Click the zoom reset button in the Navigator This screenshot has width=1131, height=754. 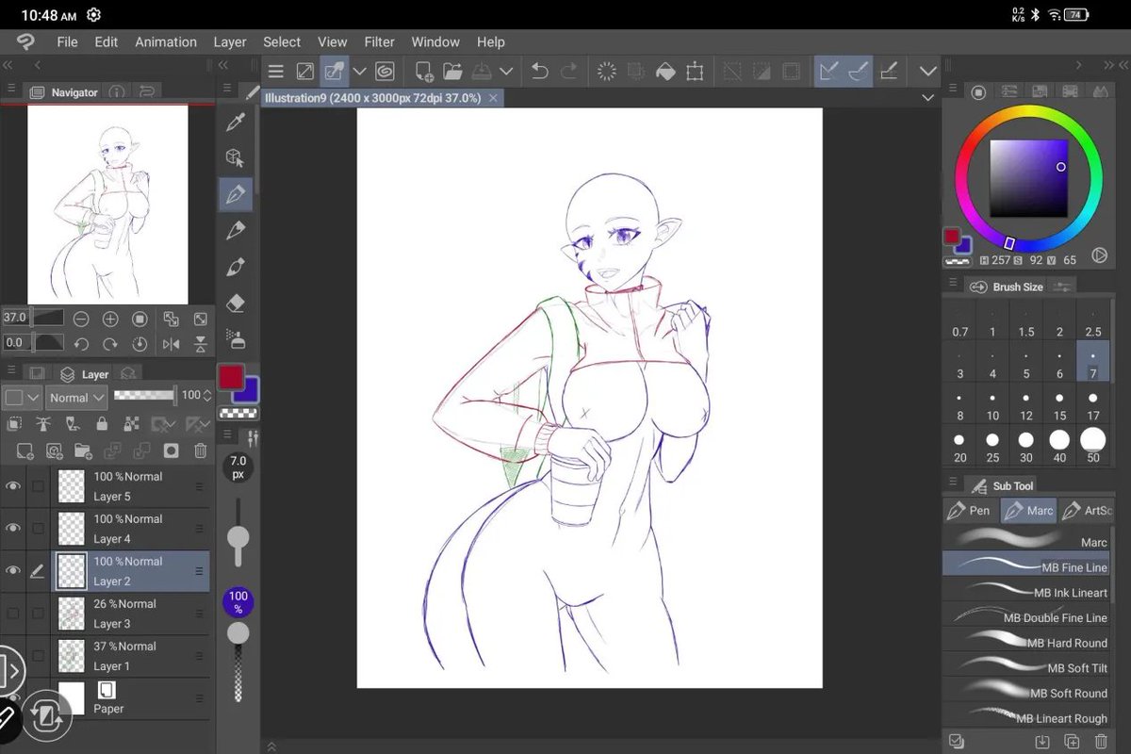point(139,320)
